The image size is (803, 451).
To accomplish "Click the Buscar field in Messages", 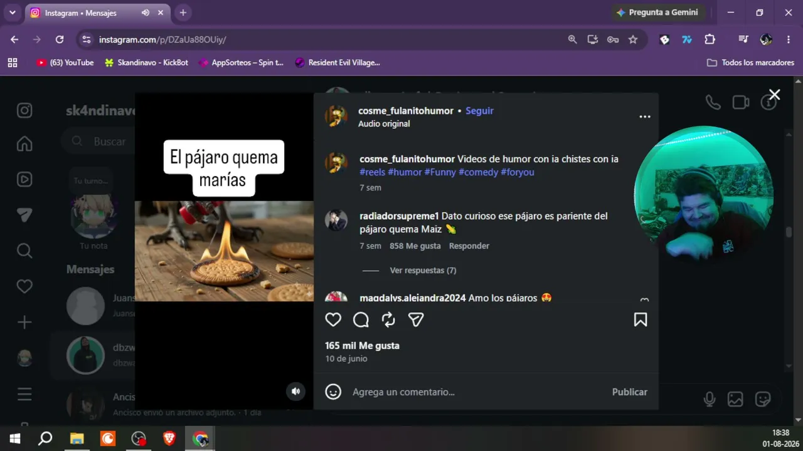I will (98, 142).
